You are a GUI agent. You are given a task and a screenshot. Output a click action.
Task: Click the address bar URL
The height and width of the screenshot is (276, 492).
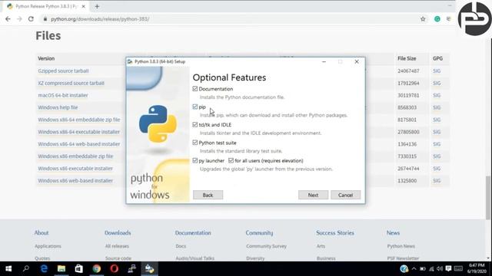tap(100, 19)
